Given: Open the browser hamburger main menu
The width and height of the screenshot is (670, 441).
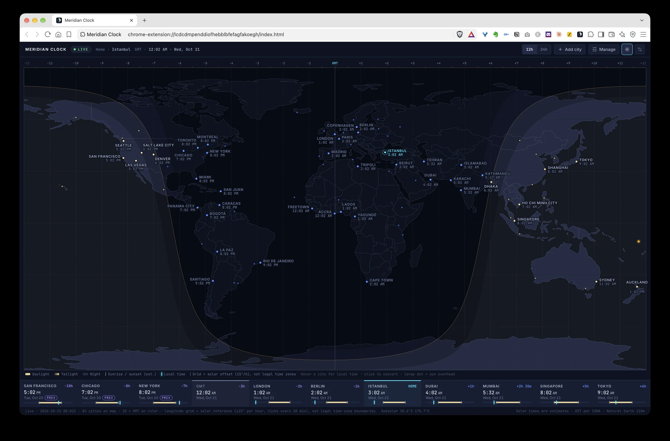Looking at the screenshot, I should 643,34.
